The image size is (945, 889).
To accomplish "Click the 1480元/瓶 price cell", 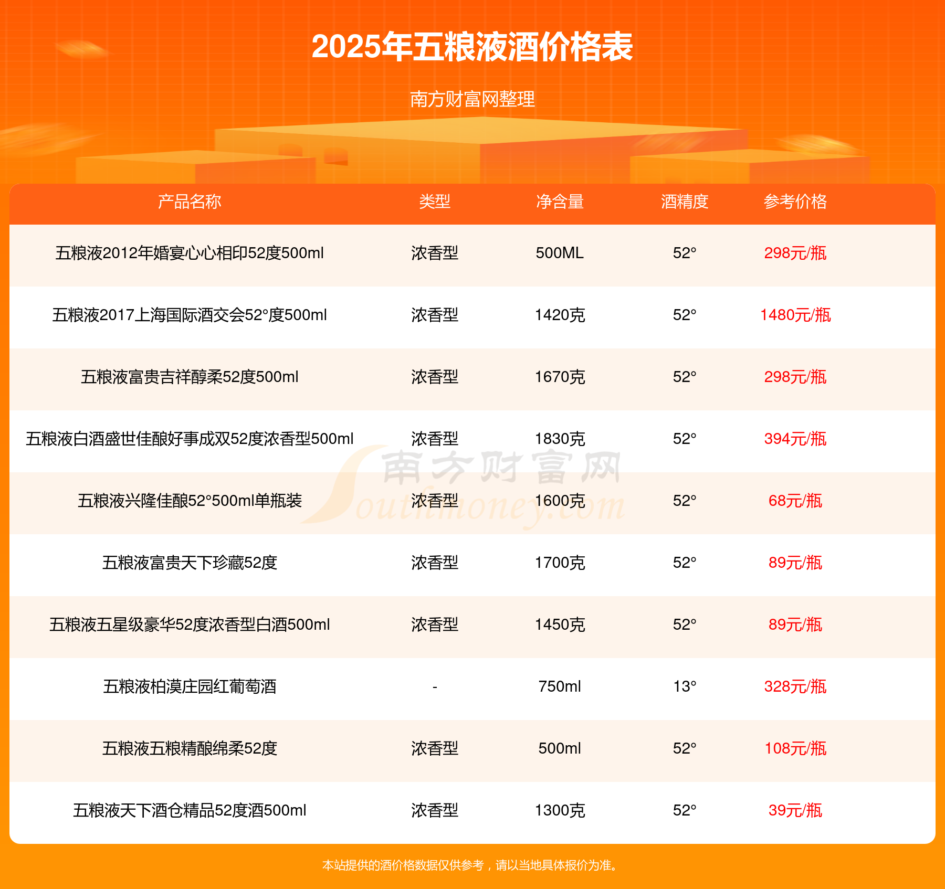I will coord(795,315).
